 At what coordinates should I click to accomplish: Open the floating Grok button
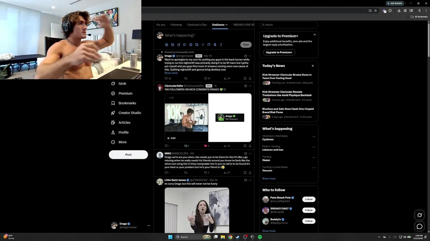tap(420, 215)
